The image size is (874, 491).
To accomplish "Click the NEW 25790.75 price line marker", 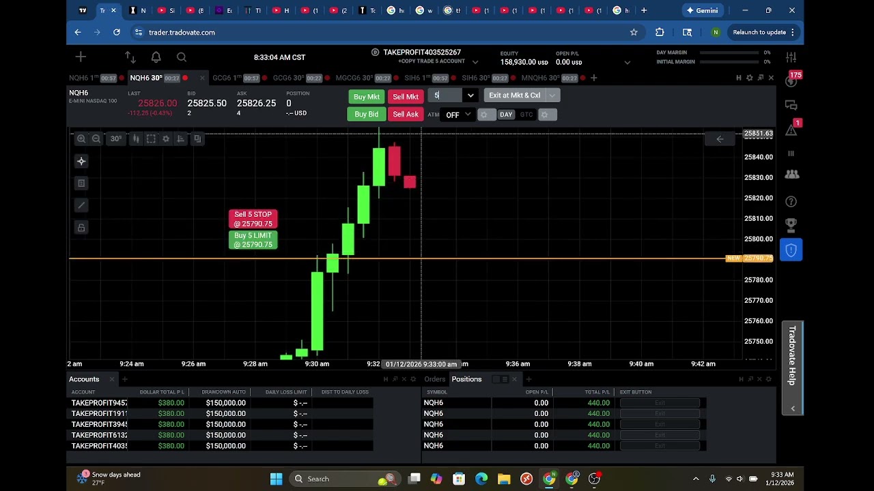I will [x=749, y=258].
